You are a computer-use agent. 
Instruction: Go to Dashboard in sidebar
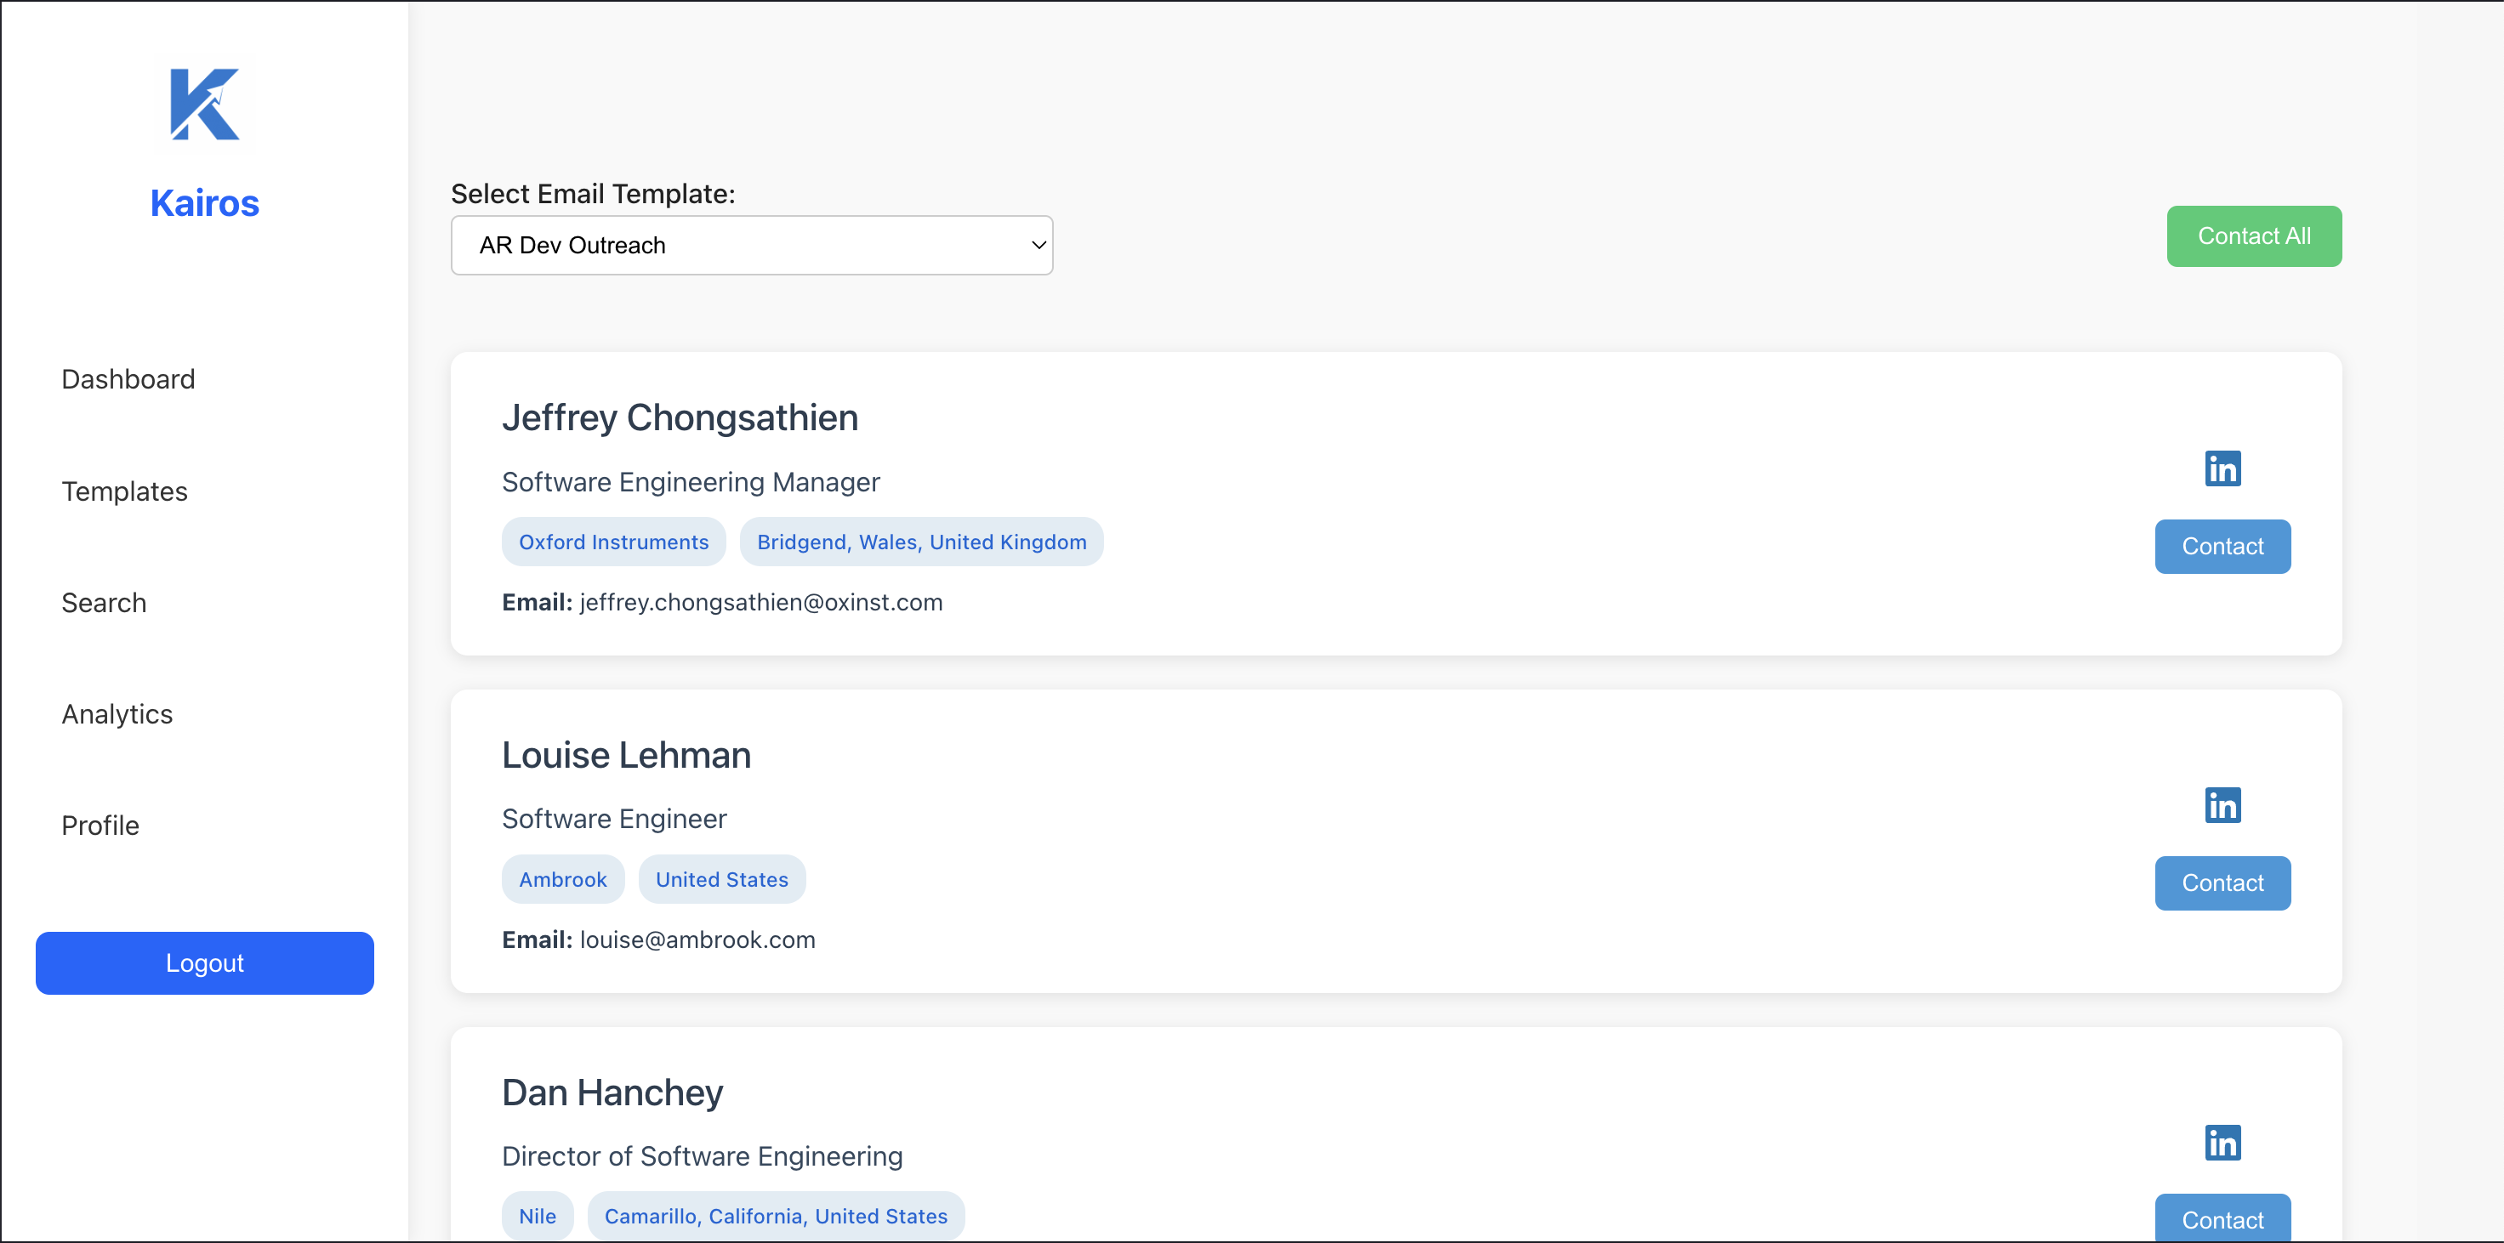pyautogui.click(x=128, y=379)
